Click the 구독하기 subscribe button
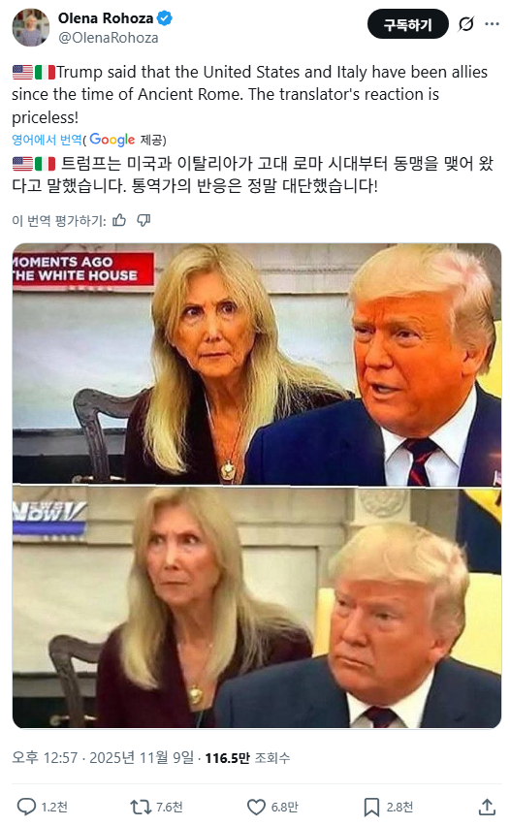This screenshot has height=826, width=510. (x=408, y=24)
